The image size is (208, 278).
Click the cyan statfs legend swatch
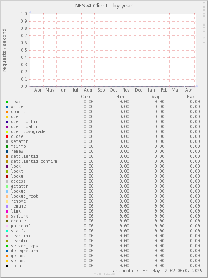7,231
